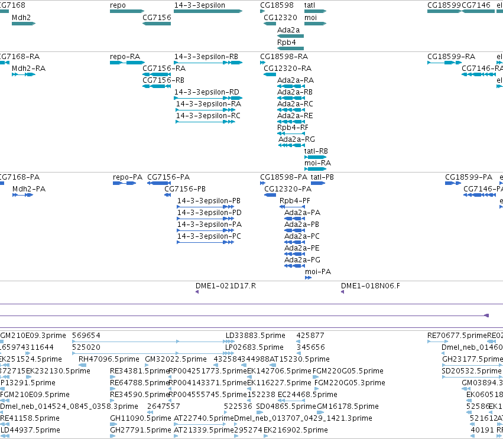This screenshot has width=503, height=439.
Task: Select the Ada2a-RC transcript label
Action: coord(295,104)
